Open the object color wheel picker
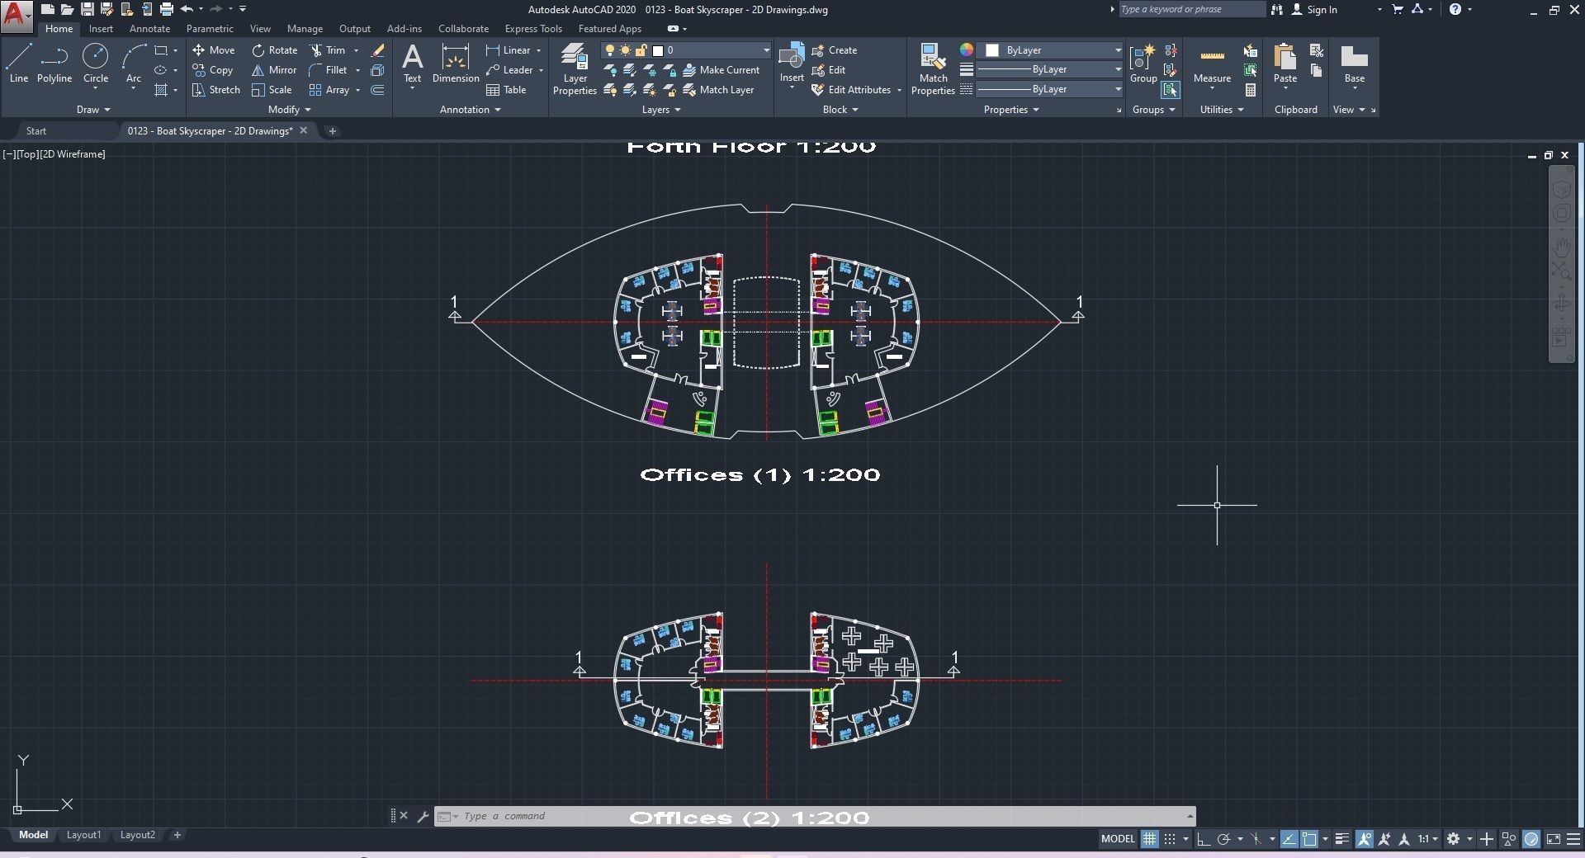The width and height of the screenshot is (1585, 858). point(967,50)
